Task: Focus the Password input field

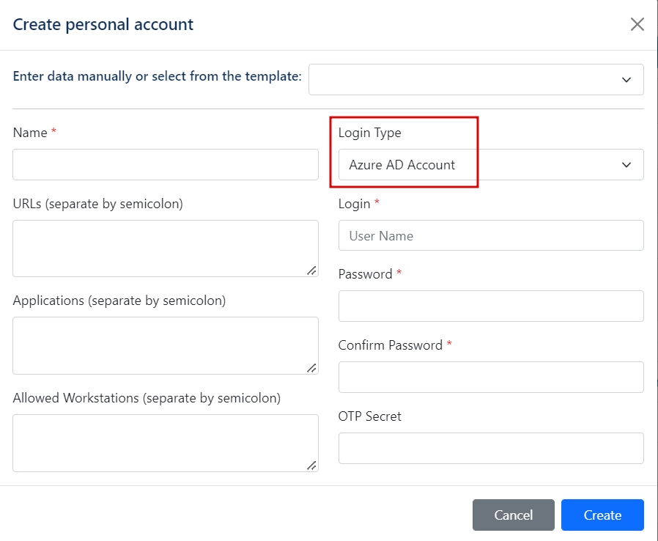Action: pyautogui.click(x=490, y=306)
